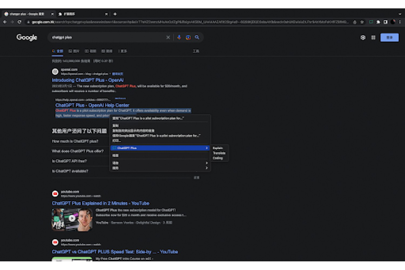
Task: Expand 'How much is ChatGPT plus?' question
Action: click(x=75, y=141)
